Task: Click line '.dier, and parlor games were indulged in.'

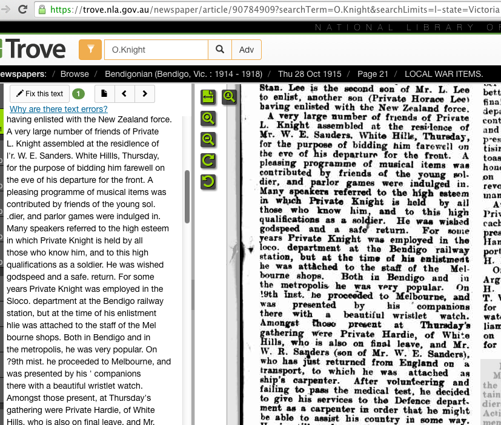Action: [84, 217]
